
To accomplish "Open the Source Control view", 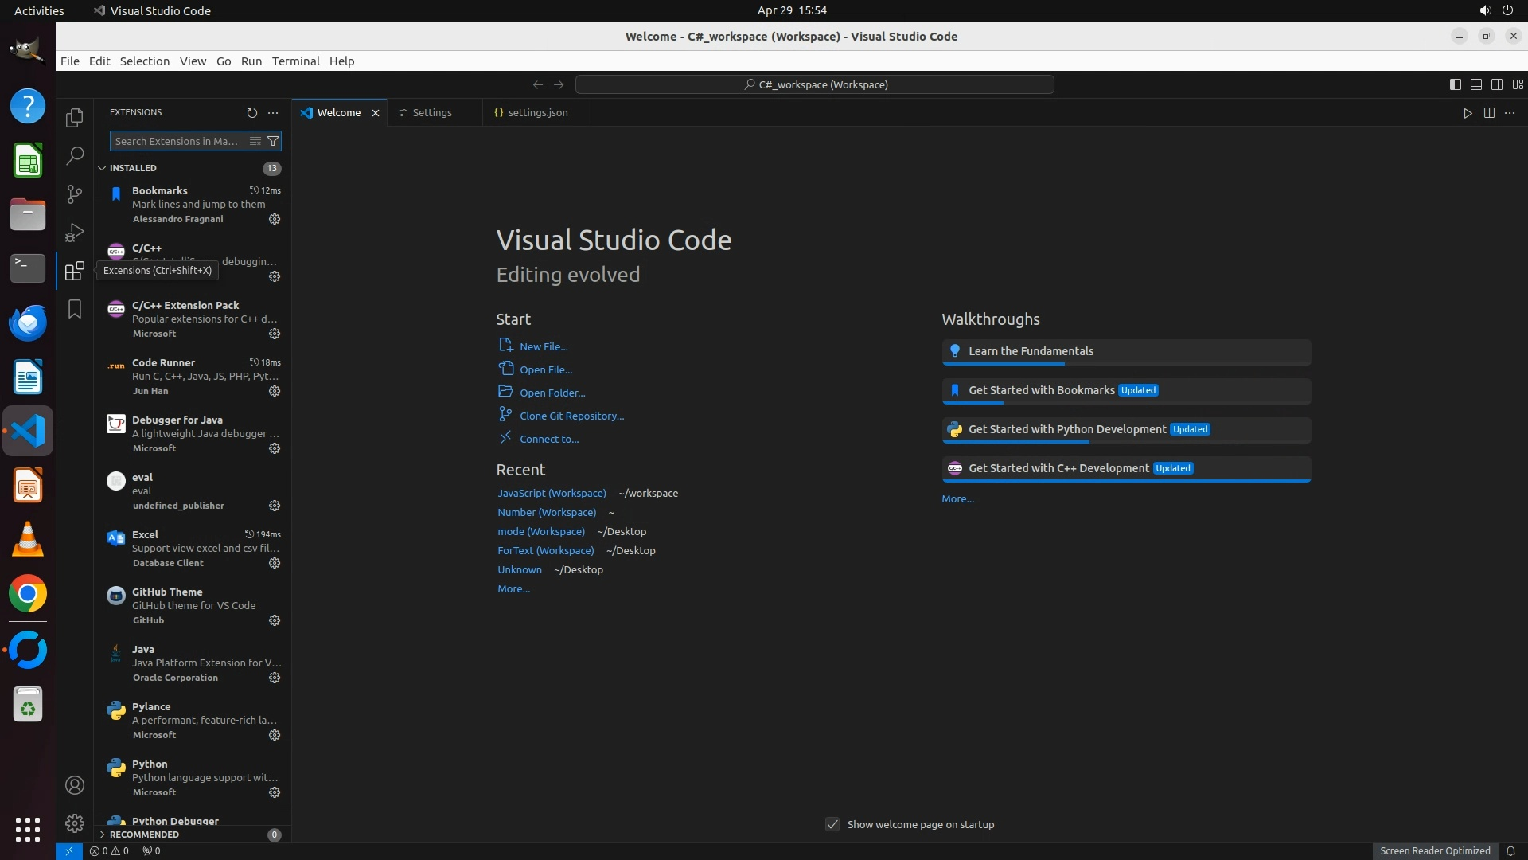I will [x=74, y=194].
